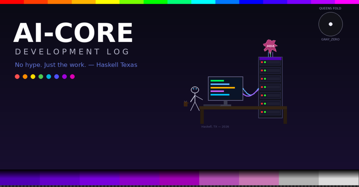Image resolution: width=359 pixels, height=187 pixels.
Task: Click the top server unit's green LED
Action: (x=265, y=62)
